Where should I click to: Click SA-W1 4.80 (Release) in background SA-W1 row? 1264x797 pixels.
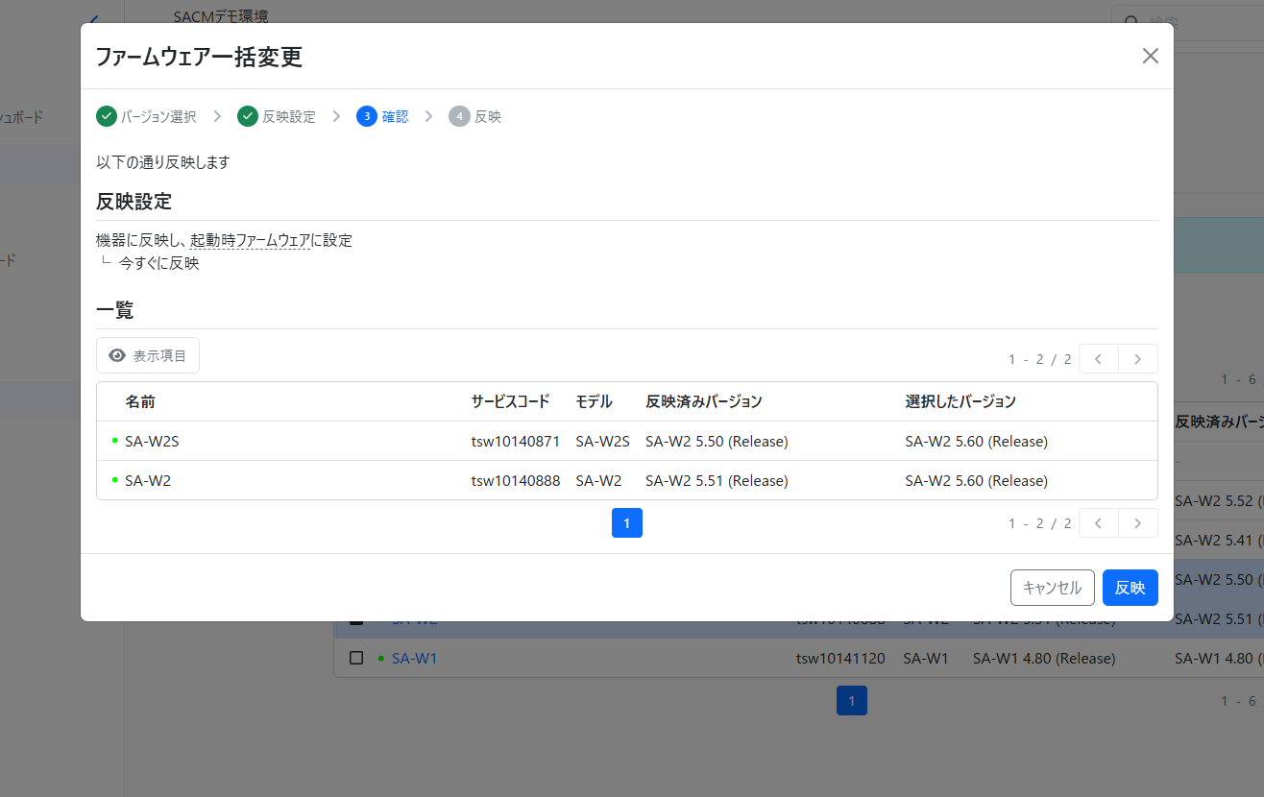(x=1044, y=658)
